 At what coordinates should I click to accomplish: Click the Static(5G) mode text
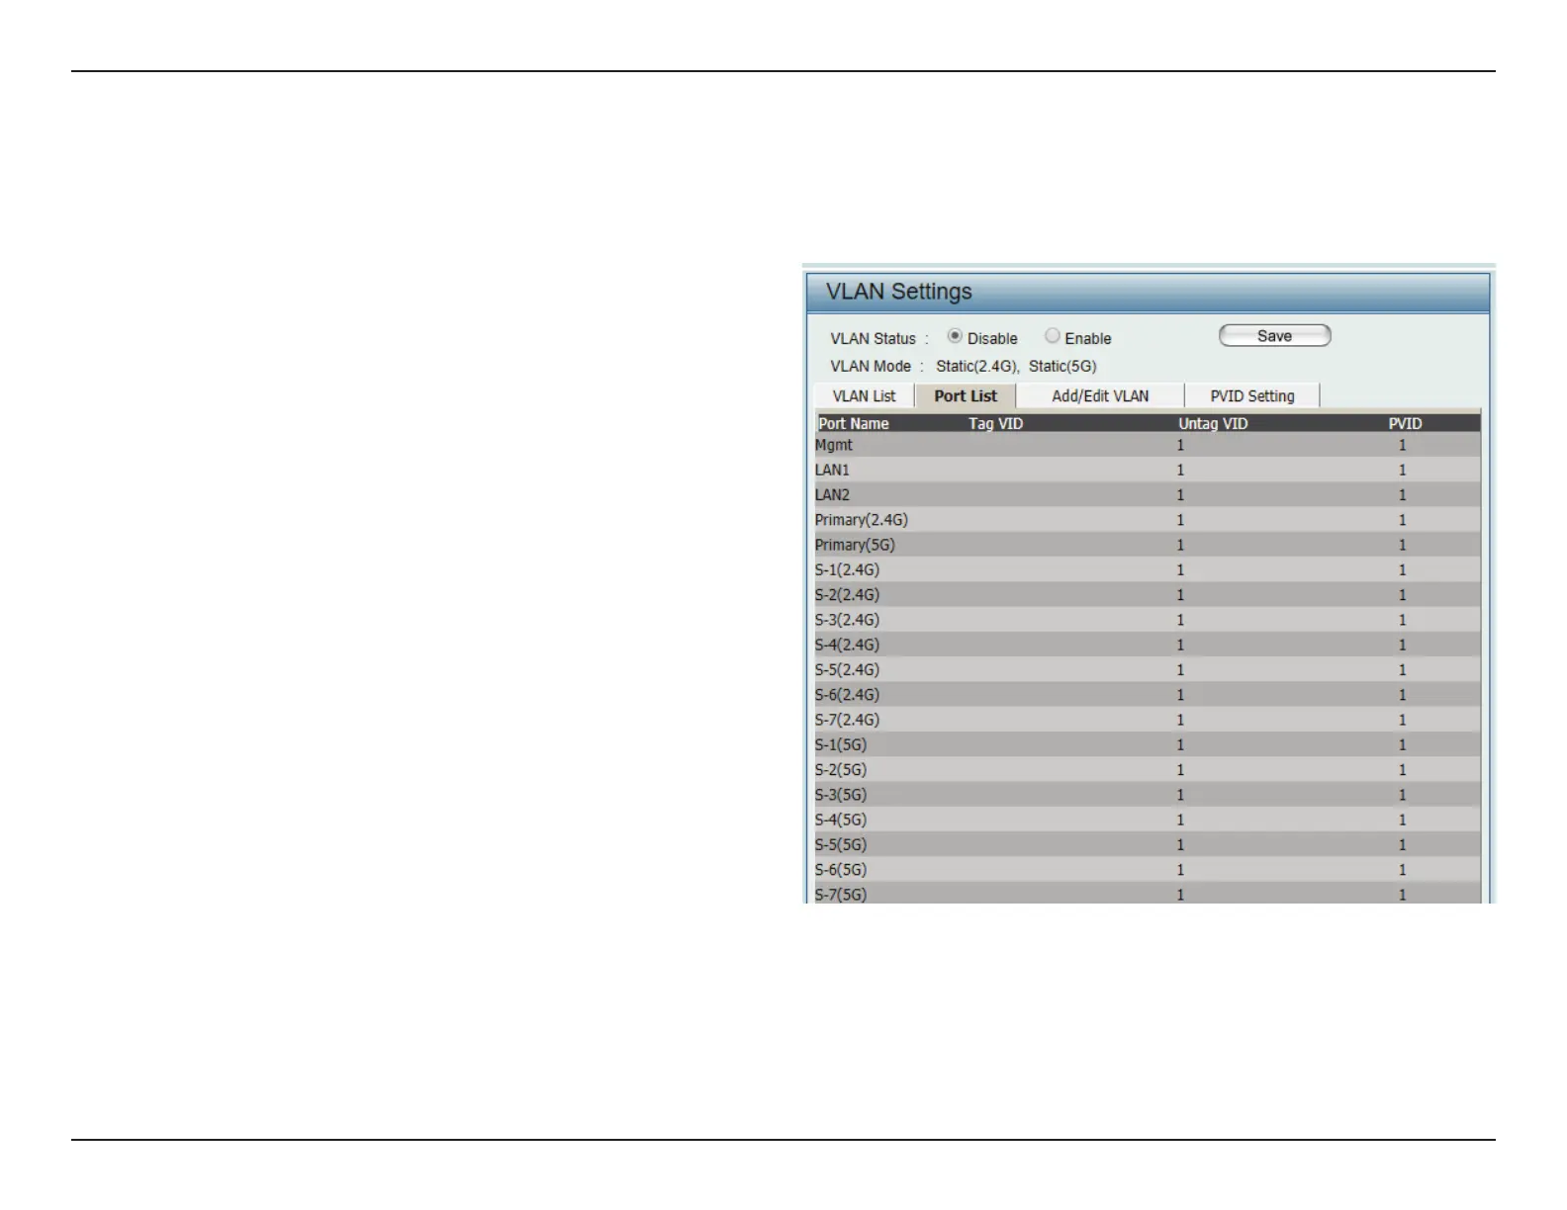click(x=1062, y=366)
